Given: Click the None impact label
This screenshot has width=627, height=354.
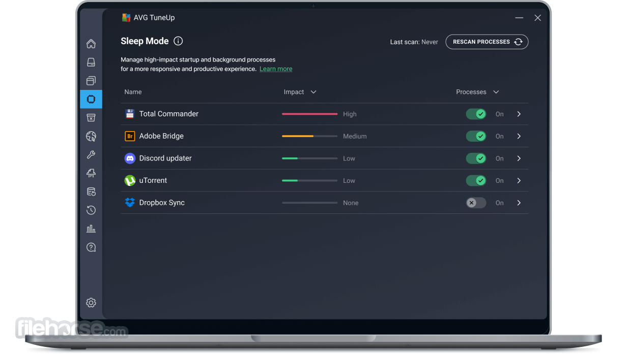Looking at the screenshot, I should coord(351,203).
